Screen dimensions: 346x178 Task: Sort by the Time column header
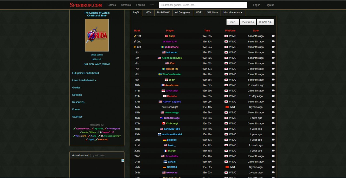[207, 31]
